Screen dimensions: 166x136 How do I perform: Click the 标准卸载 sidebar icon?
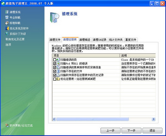[7, 23]
